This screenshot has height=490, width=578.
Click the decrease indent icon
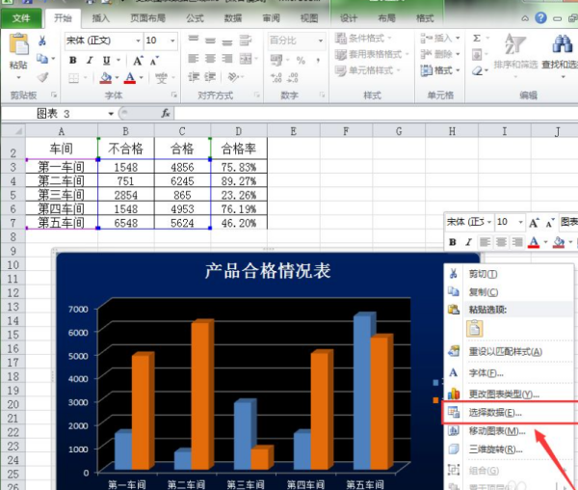(194, 77)
